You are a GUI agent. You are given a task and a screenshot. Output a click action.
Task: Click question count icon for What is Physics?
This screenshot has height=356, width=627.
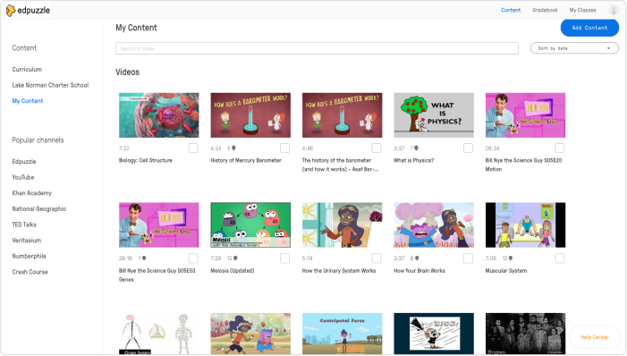click(x=416, y=148)
